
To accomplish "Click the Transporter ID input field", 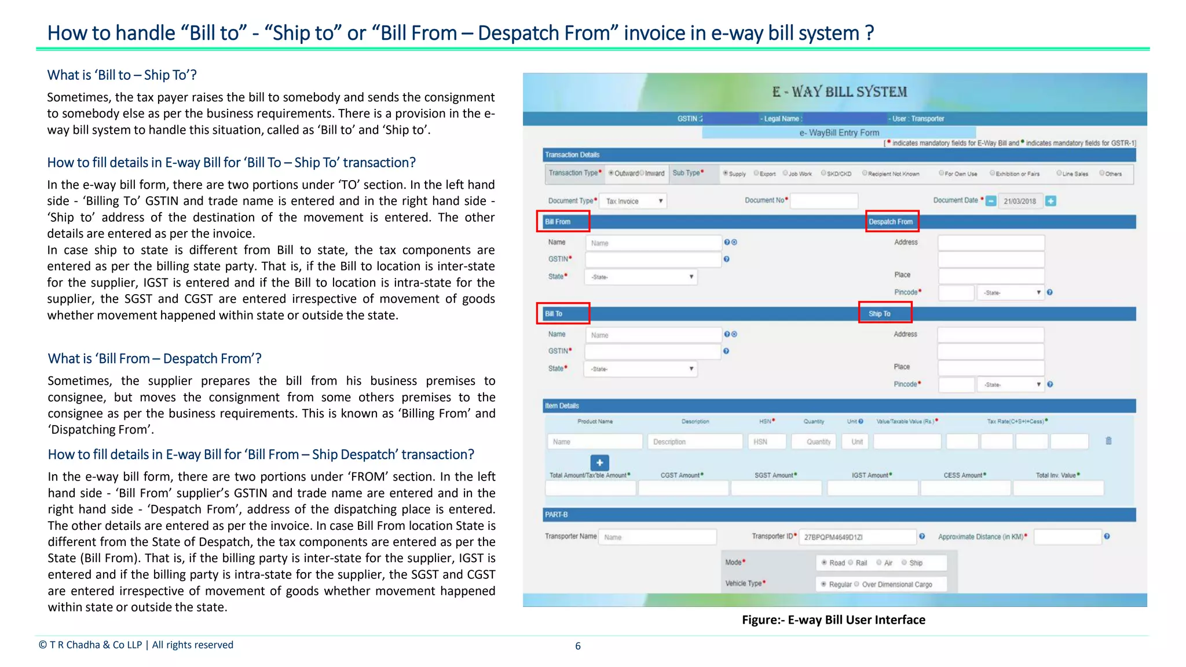I will point(858,537).
